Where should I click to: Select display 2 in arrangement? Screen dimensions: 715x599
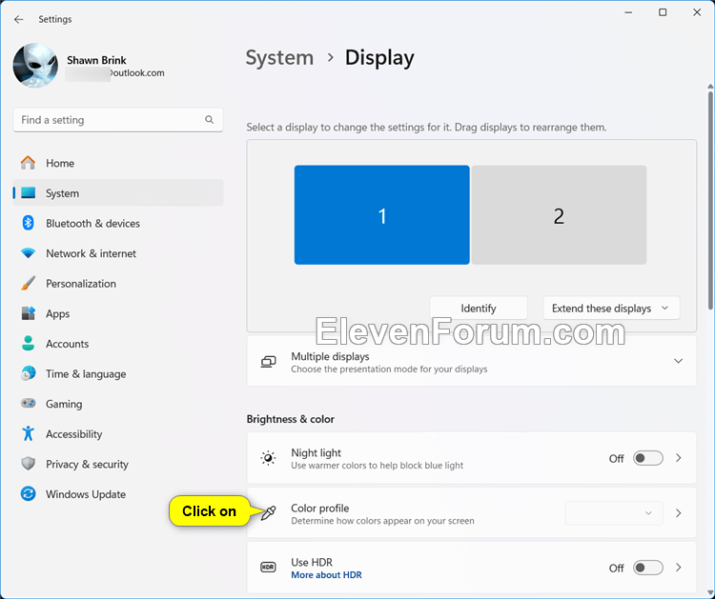pos(559,215)
